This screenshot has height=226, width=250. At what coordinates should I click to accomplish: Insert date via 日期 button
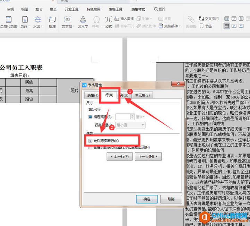coord(165,19)
